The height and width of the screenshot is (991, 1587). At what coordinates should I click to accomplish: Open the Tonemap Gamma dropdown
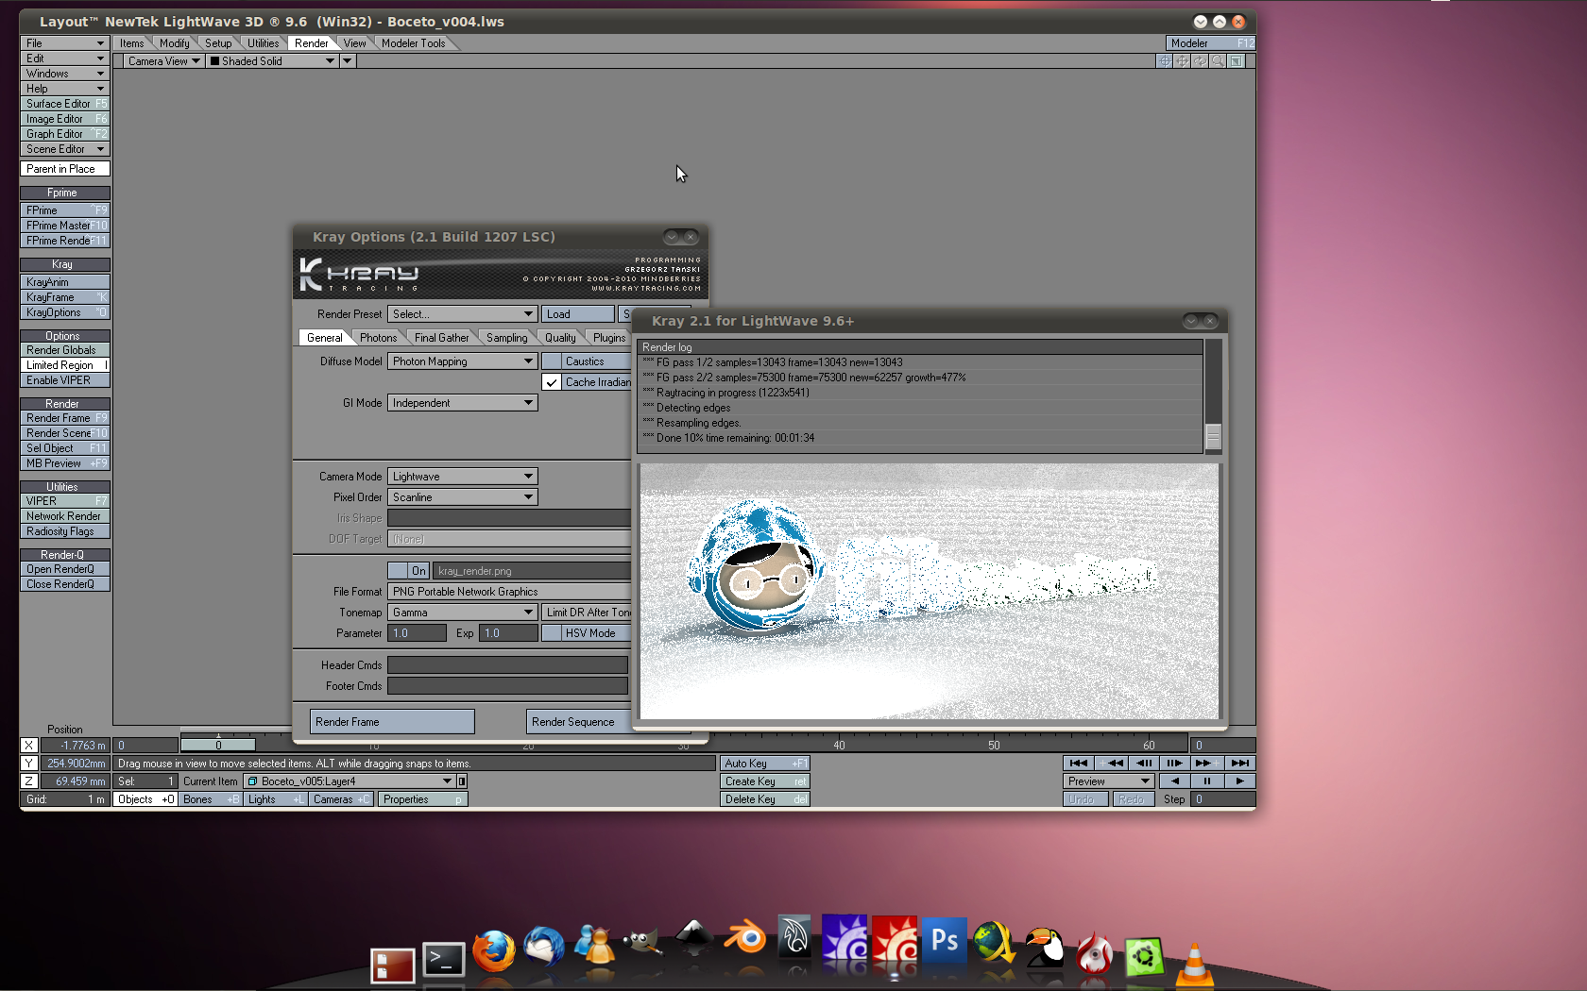462,613
